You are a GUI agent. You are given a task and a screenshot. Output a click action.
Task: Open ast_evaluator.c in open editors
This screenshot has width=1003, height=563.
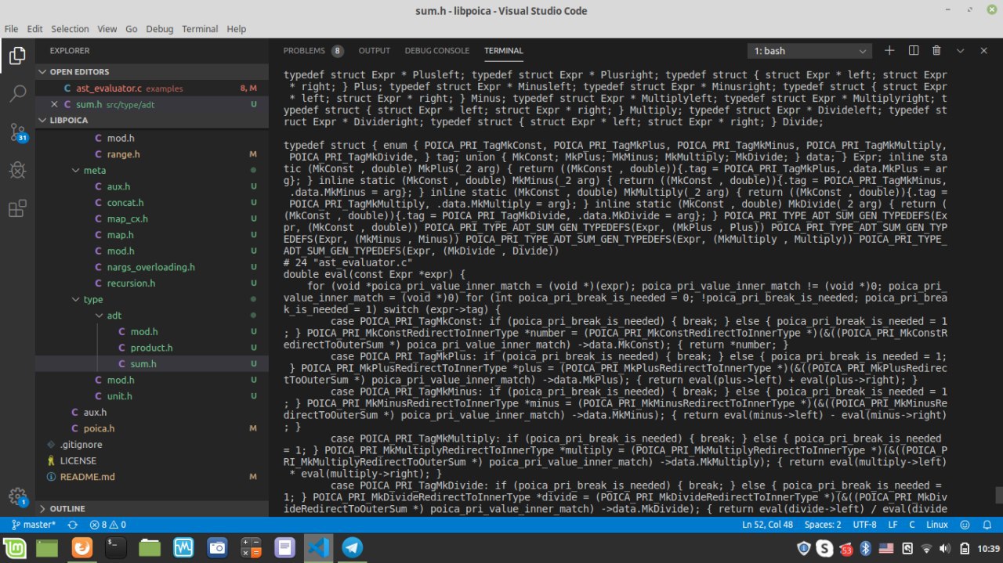pyautogui.click(x=151, y=88)
